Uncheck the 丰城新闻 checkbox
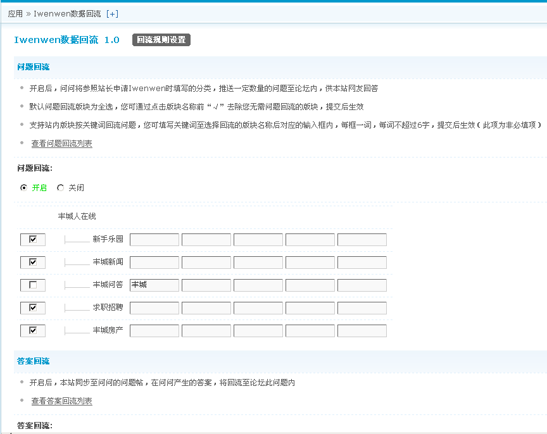The image size is (547, 434). (x=33, y=262)
